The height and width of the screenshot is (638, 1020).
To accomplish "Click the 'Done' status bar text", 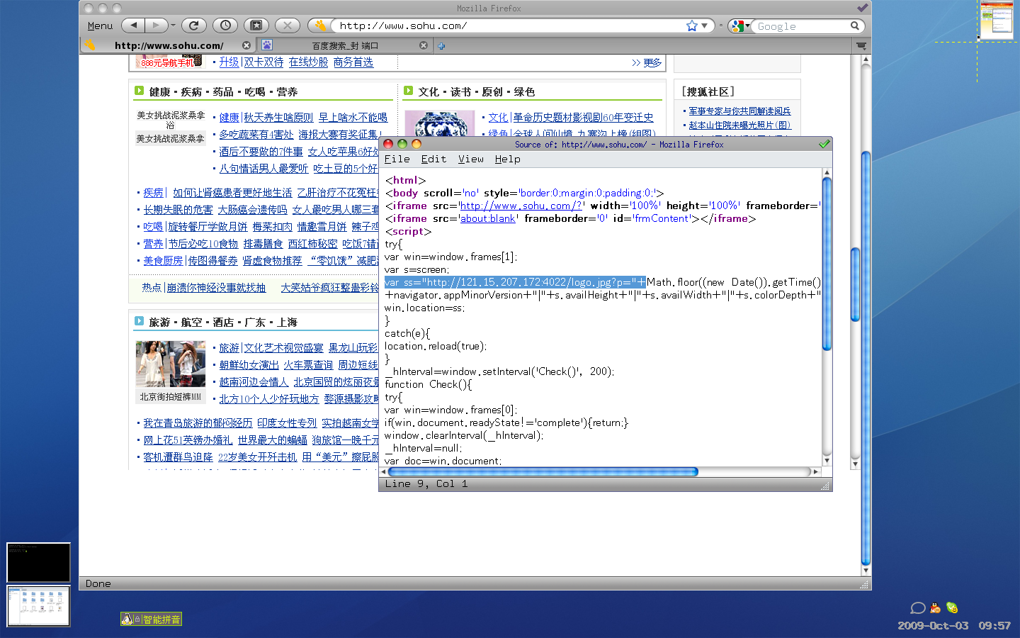I will [98, 583].
